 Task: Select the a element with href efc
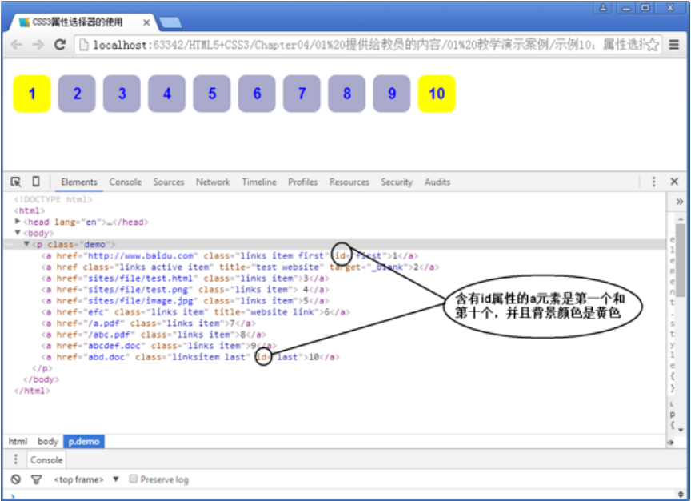click(x=196, y=312)
